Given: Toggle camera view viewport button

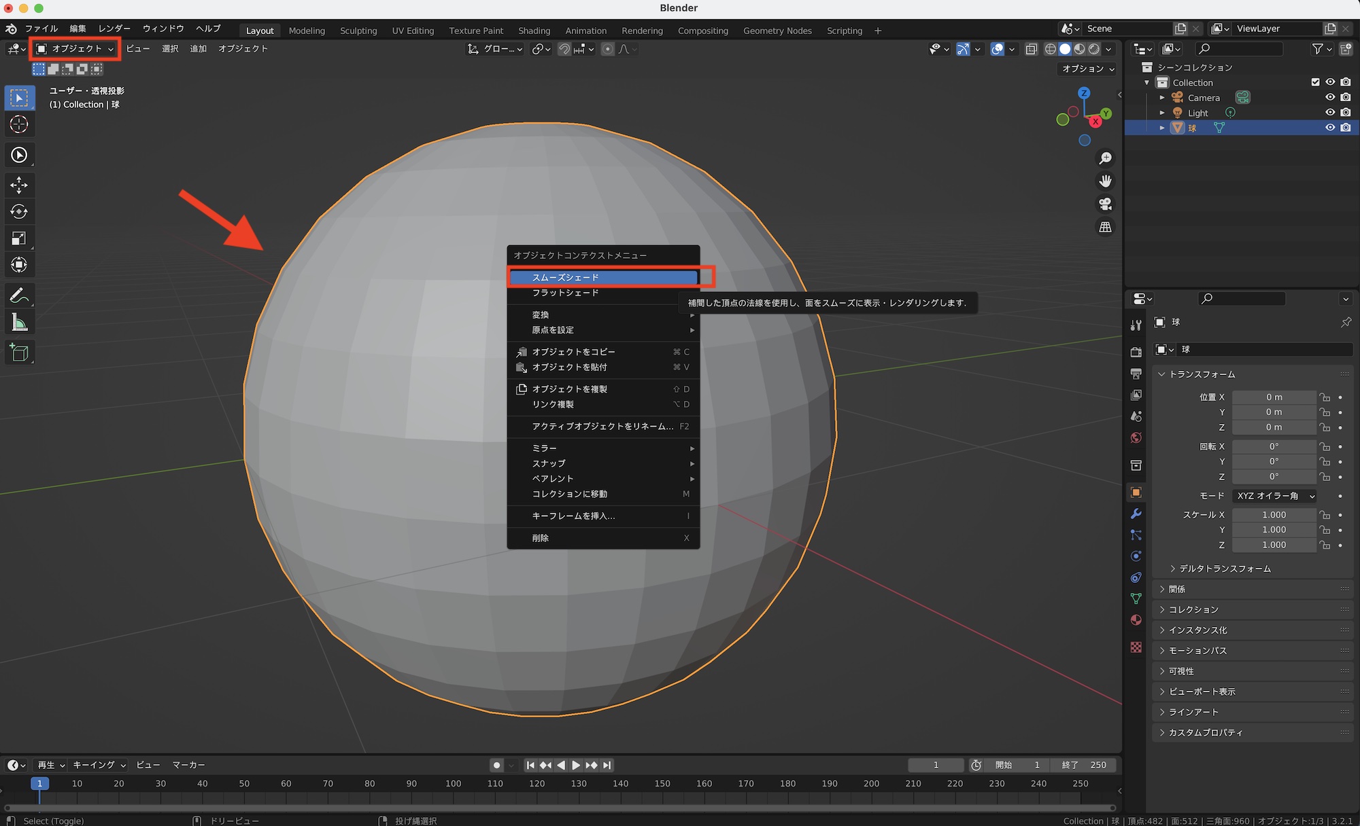Looking at the screenshot, I should pyautogui.click(x=1105, y=204).
